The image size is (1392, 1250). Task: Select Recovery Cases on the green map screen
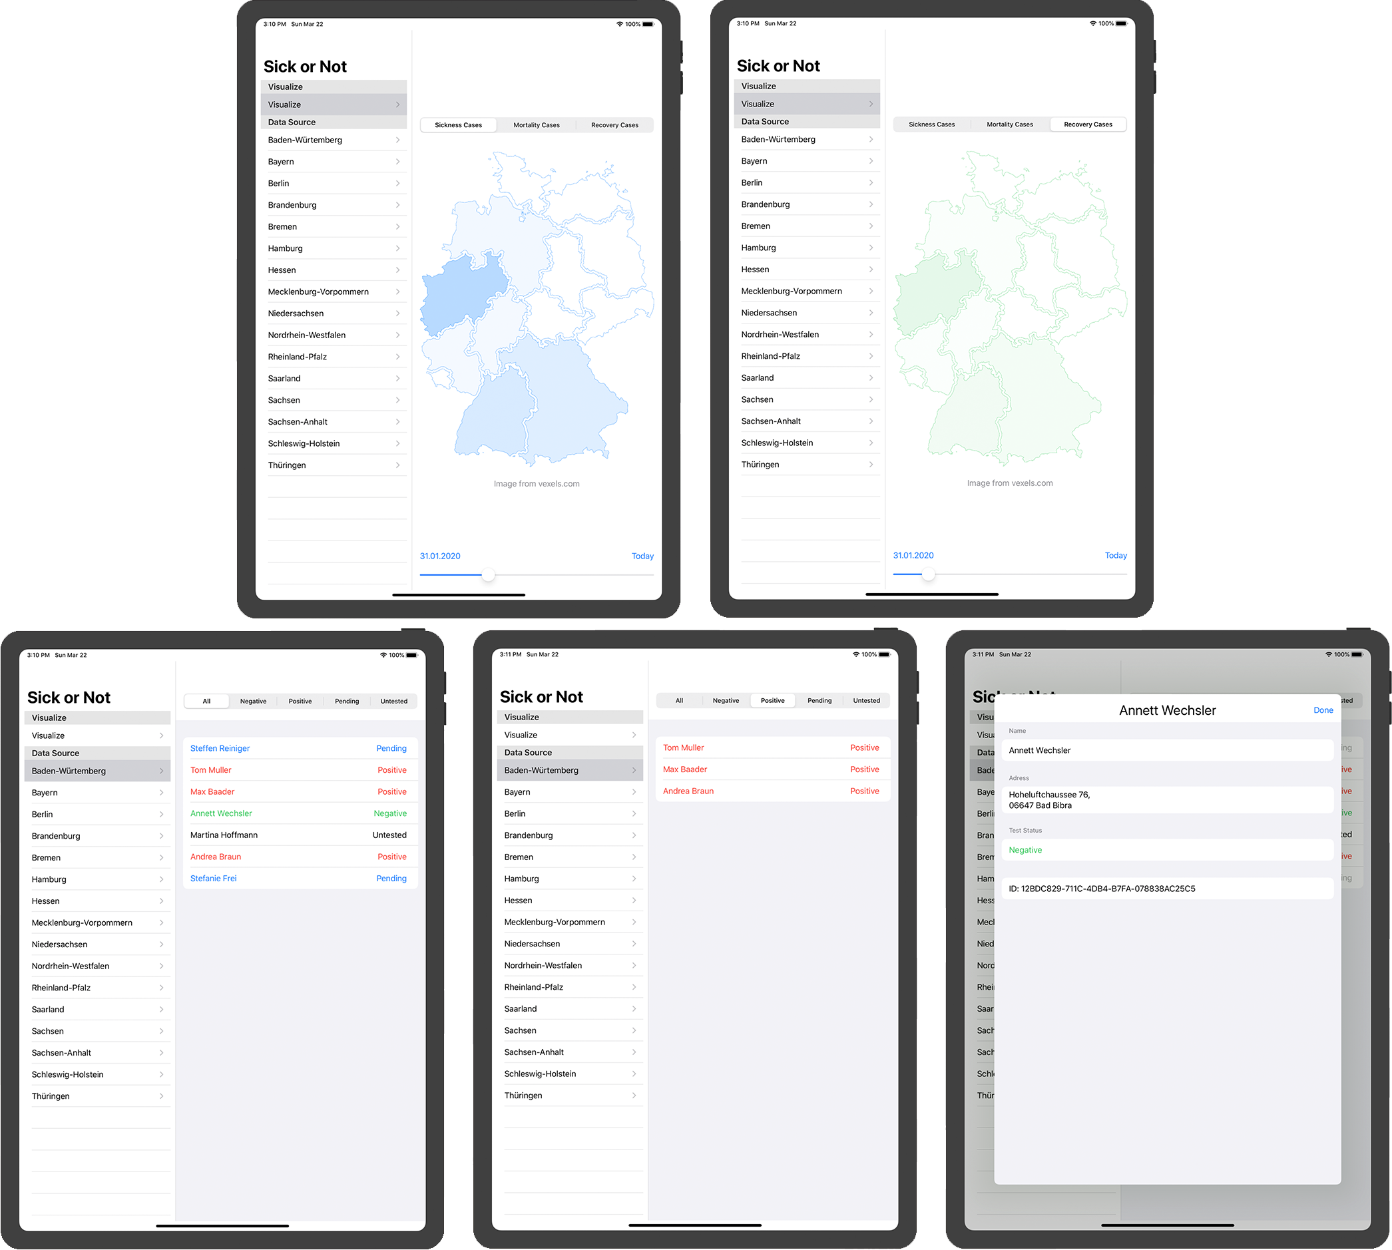tap(1087, 124)
